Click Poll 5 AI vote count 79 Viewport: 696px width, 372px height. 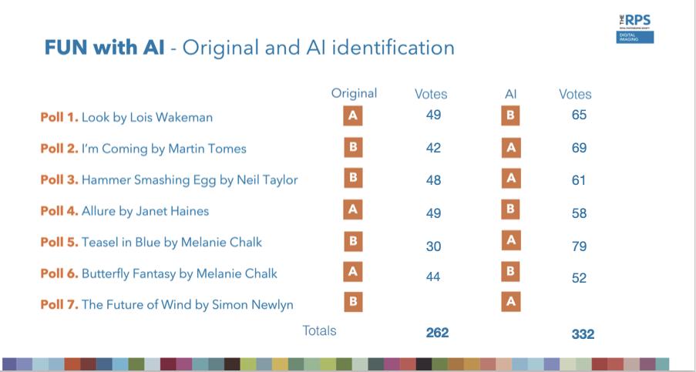579,246
